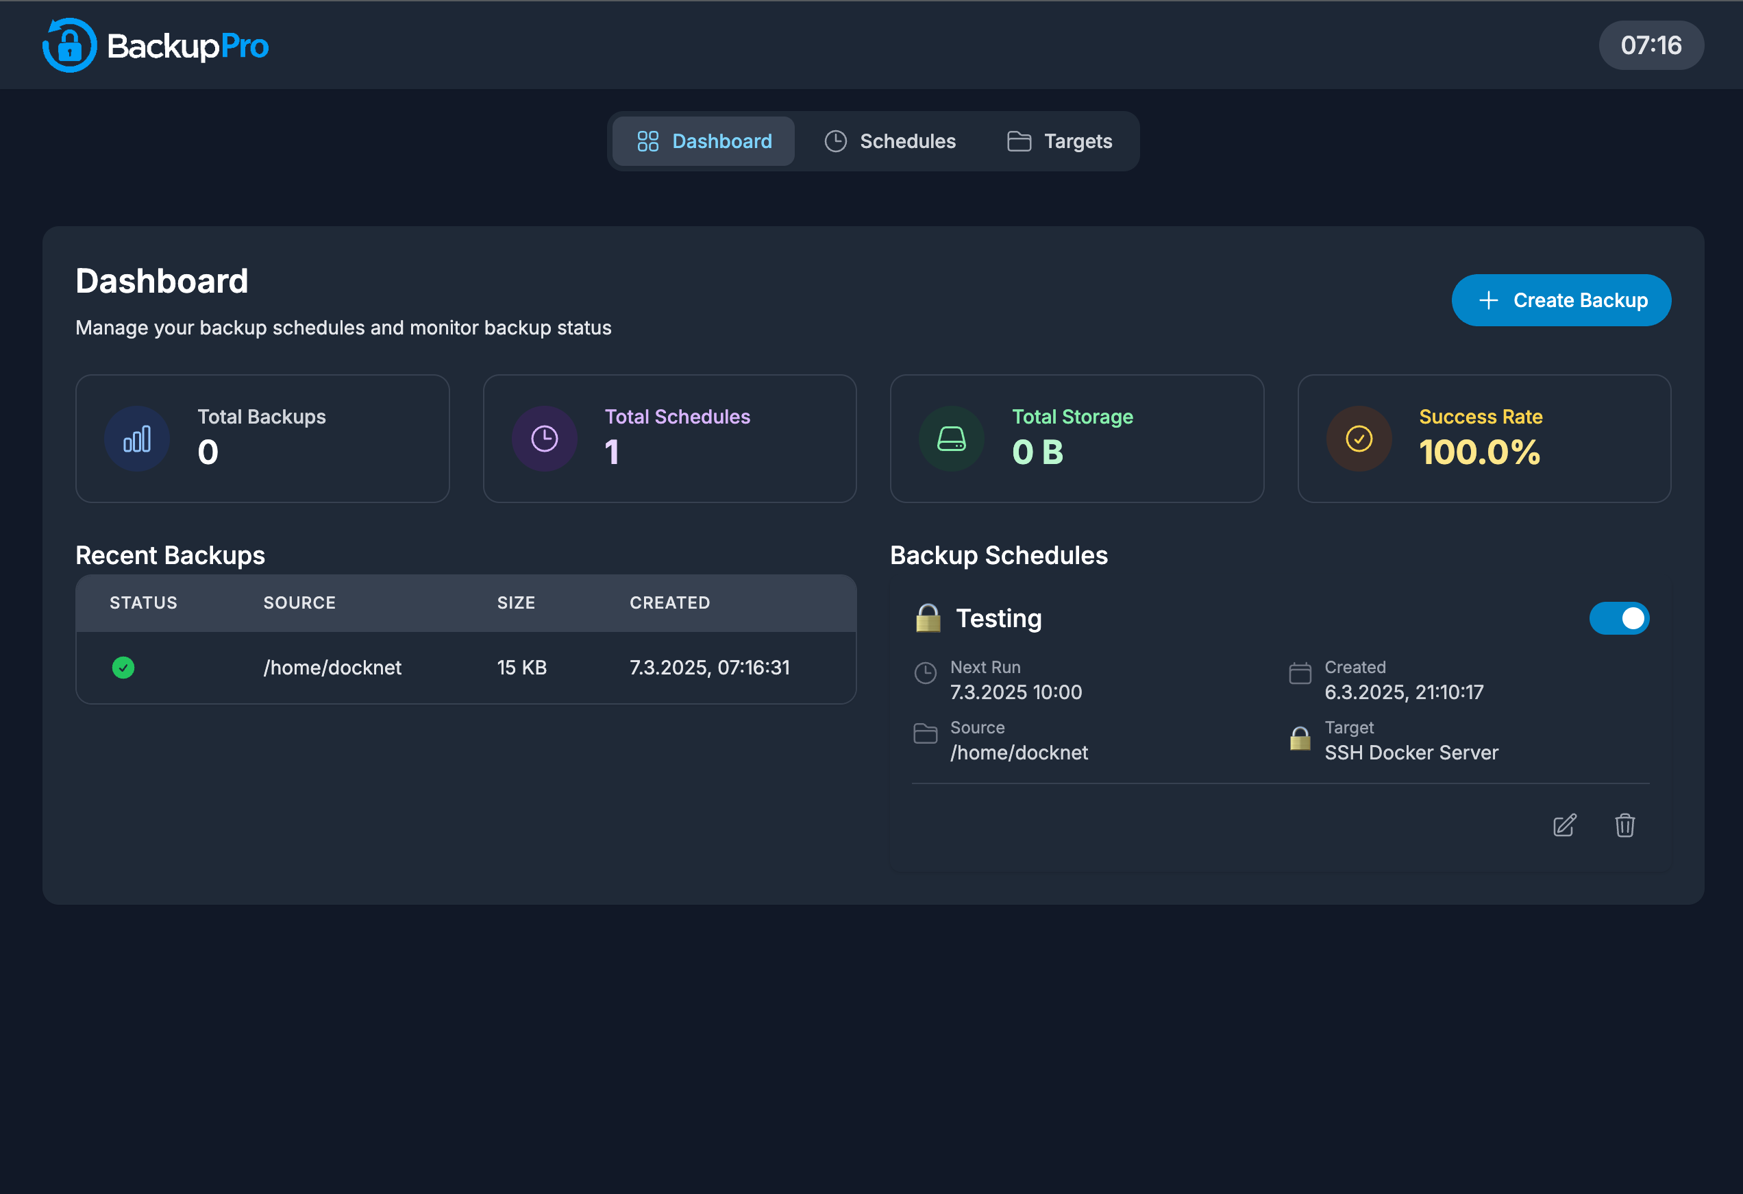Click the Success Rate checkmark icon
1743x1194 pixels.
coord(1358,439)
